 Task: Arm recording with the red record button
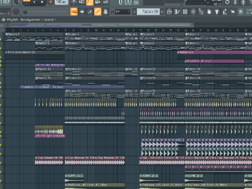(50, 3)
